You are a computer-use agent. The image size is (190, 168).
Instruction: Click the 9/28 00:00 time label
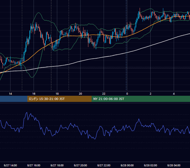click(127, 165)
